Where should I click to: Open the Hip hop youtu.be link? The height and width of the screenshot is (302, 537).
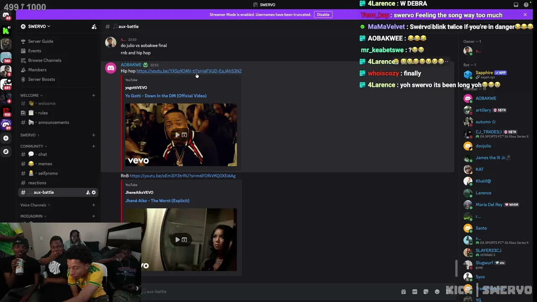click(189, 71)
